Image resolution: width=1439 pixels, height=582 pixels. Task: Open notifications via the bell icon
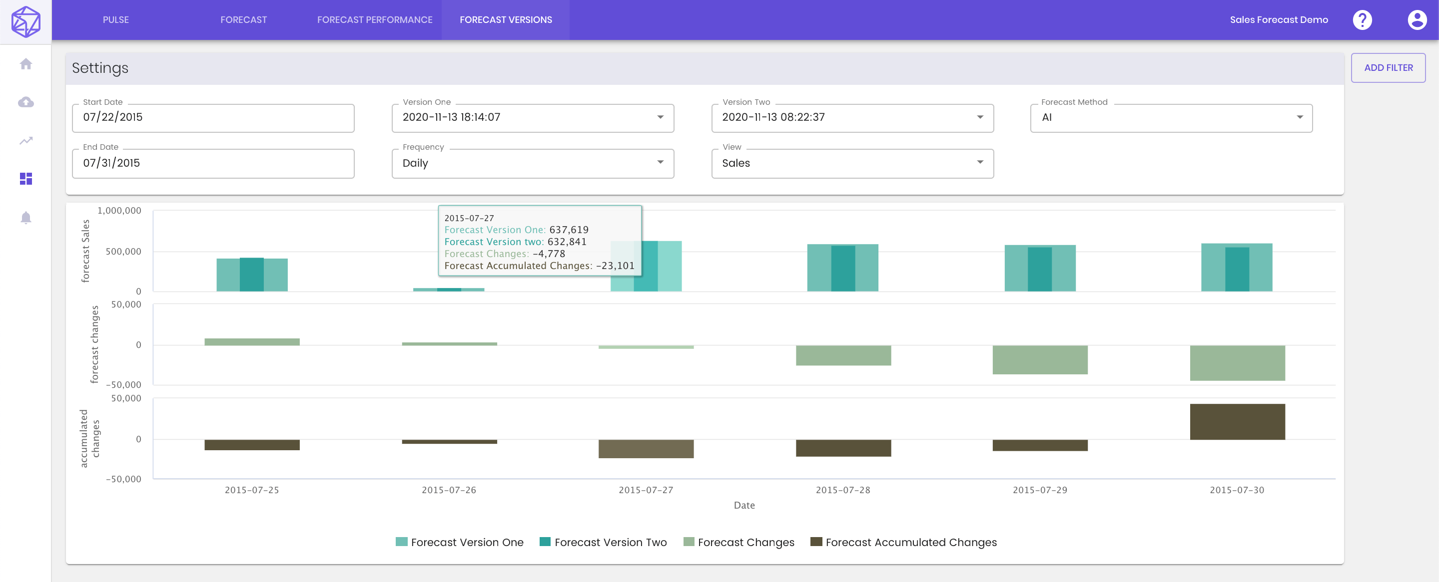pos(25,218)
